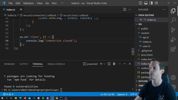This screenshot has width=178, height=100.
Task: Open the Accounts menu icon
Action: [x=173, y=77]
